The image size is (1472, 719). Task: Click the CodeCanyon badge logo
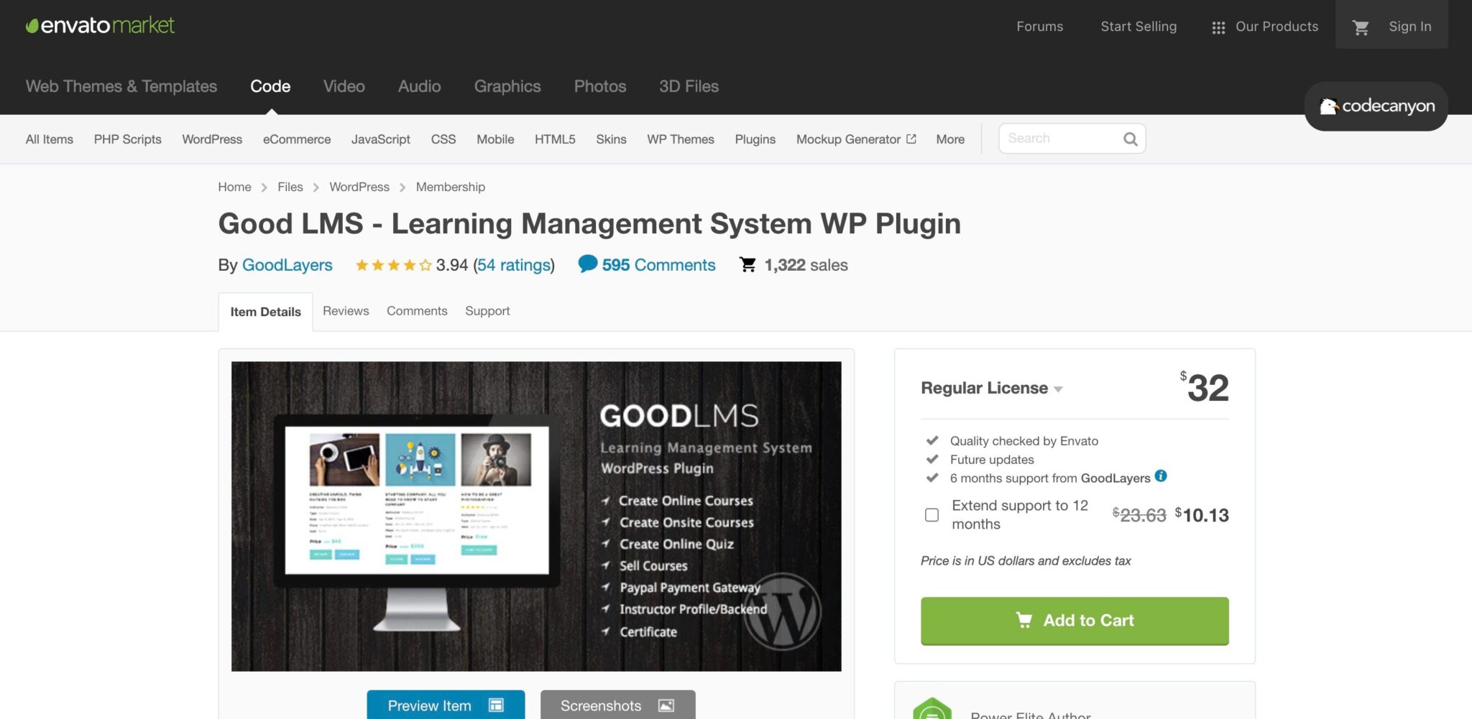click(x=1376, y=106)
